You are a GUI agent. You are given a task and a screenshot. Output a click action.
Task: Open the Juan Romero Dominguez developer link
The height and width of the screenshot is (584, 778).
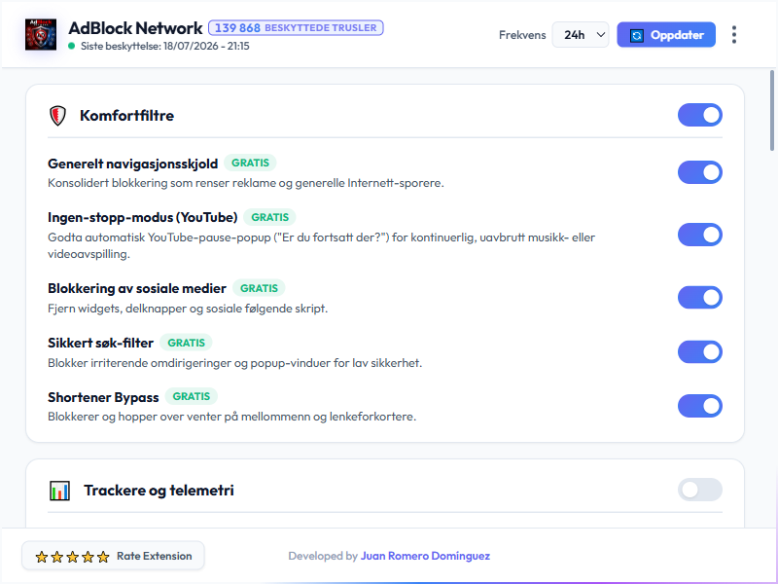tap(425, 556)
